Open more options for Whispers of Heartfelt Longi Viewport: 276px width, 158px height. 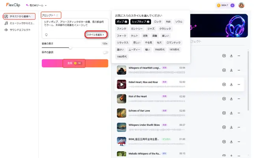239,70
